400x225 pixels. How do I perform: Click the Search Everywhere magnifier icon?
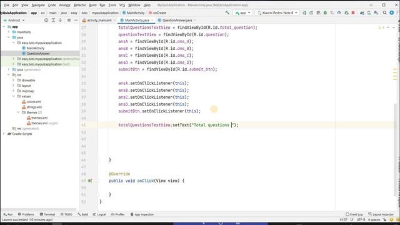tap(384, 12)
